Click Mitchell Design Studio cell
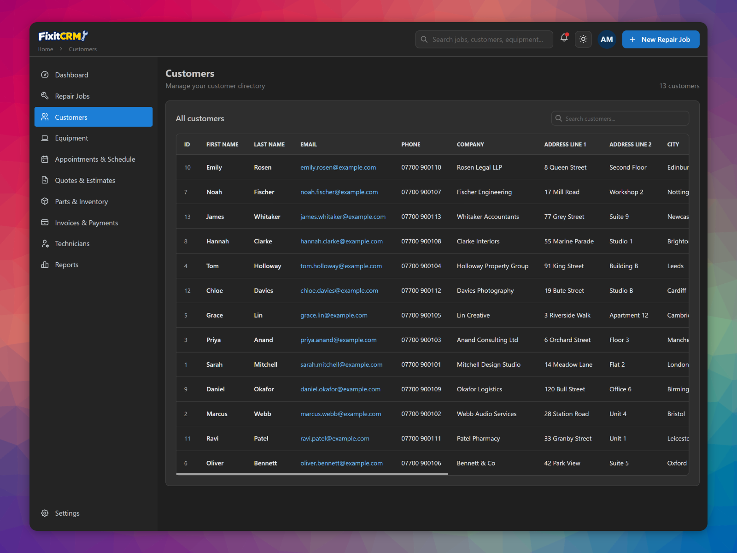 [x=488, y=365]
